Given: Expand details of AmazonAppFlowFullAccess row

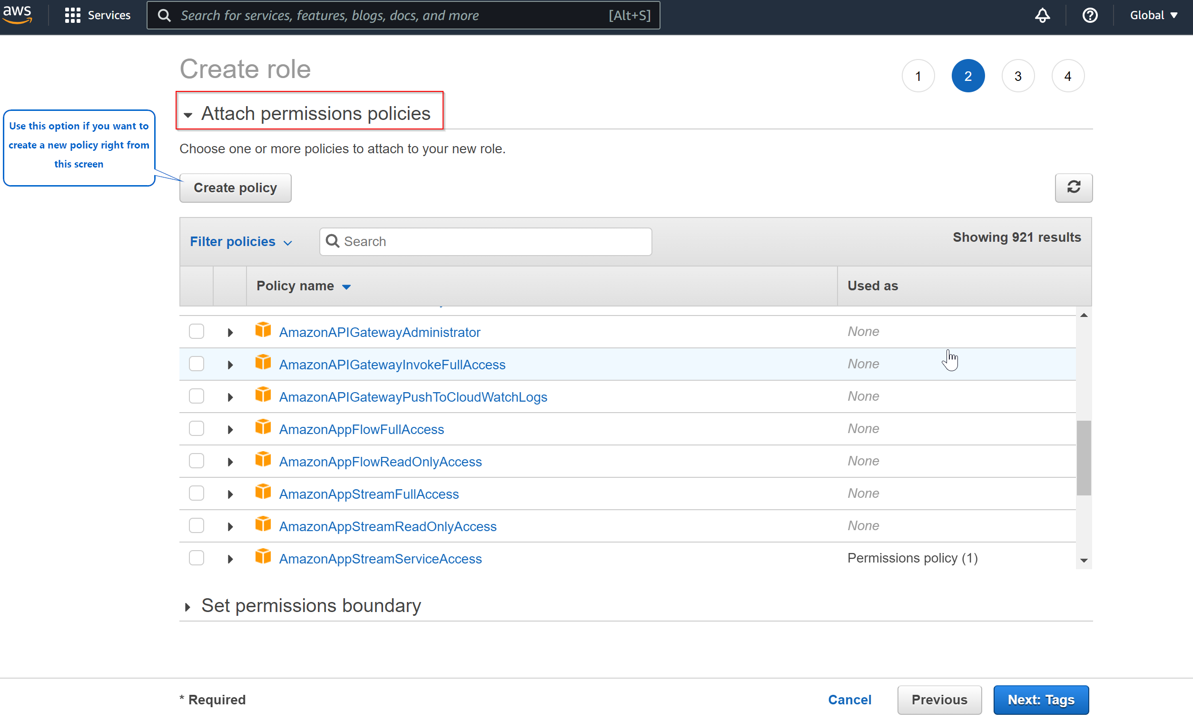Looking at the screenshot, I should [230, 429].
